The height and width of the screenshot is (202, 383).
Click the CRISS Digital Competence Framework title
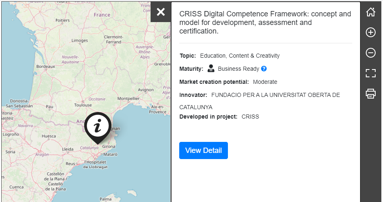point(265,22)
